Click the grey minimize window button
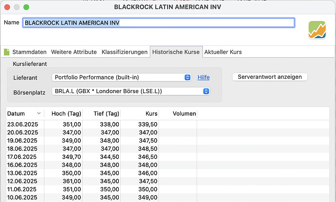 17,7
